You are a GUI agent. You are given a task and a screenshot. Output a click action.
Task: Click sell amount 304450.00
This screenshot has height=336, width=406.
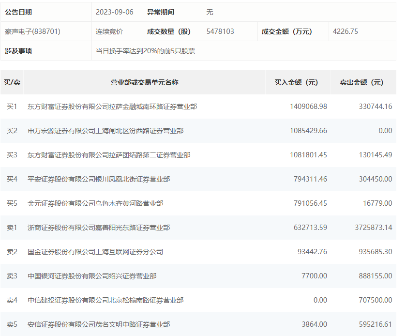pos(376,179)
